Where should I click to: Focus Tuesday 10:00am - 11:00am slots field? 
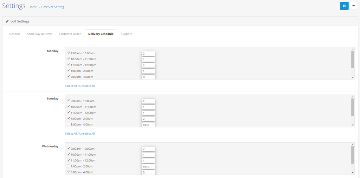click(x=148, y=107)
